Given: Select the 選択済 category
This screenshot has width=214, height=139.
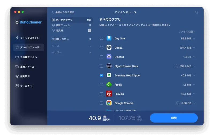Looking at the screenshot, I should [x=71, y=30].
